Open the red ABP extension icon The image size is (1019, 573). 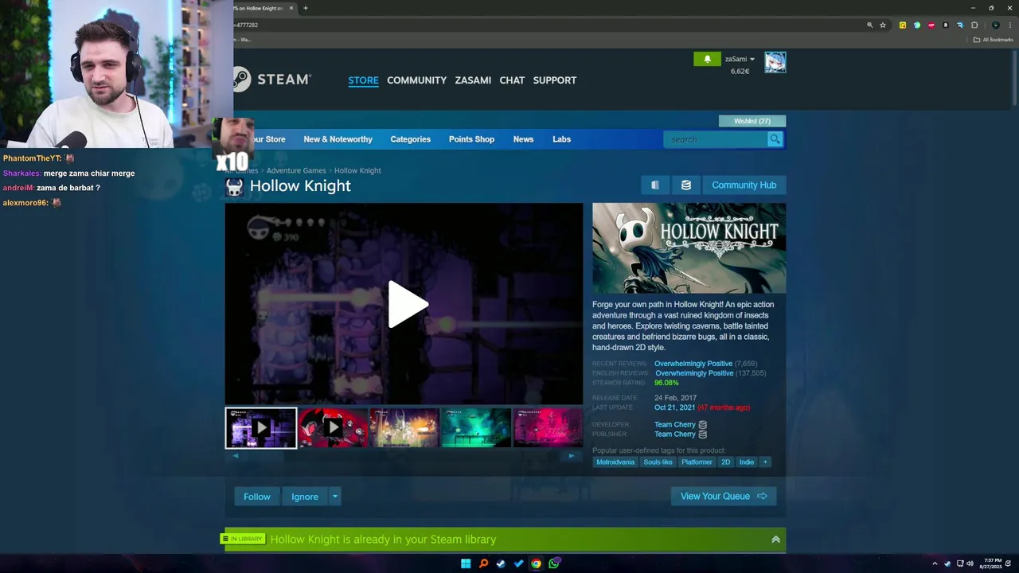pyautogui.click(x=931, y=25)
